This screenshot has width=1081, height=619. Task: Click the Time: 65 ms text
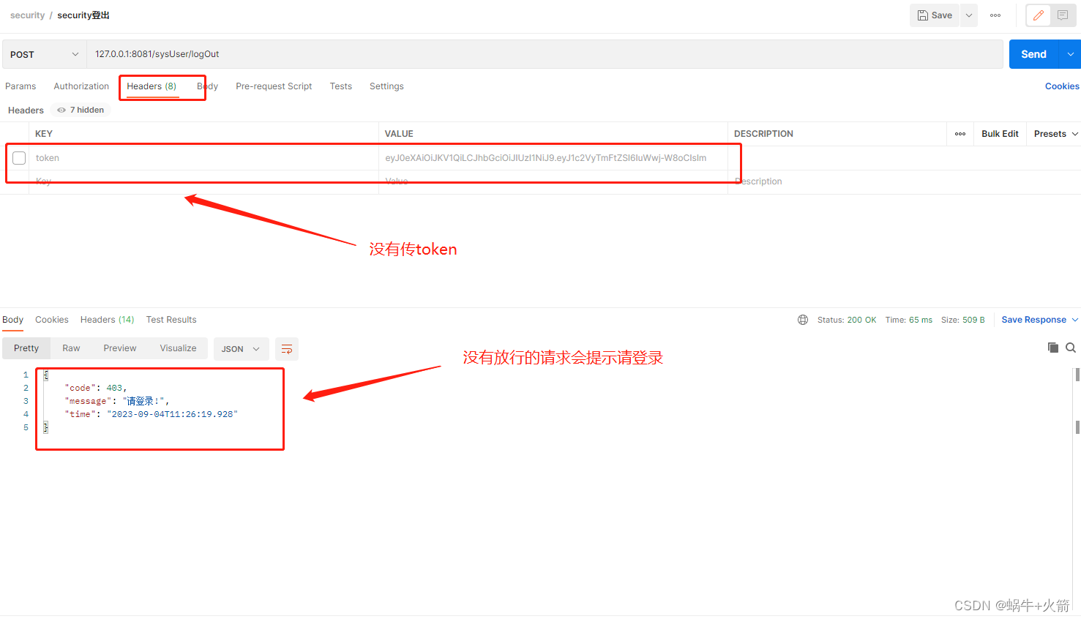[909, 320]
